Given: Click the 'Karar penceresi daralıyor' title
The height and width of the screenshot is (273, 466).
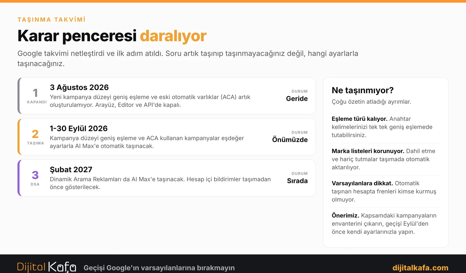Looking at the screenshot, I should (x=112, y=36).
